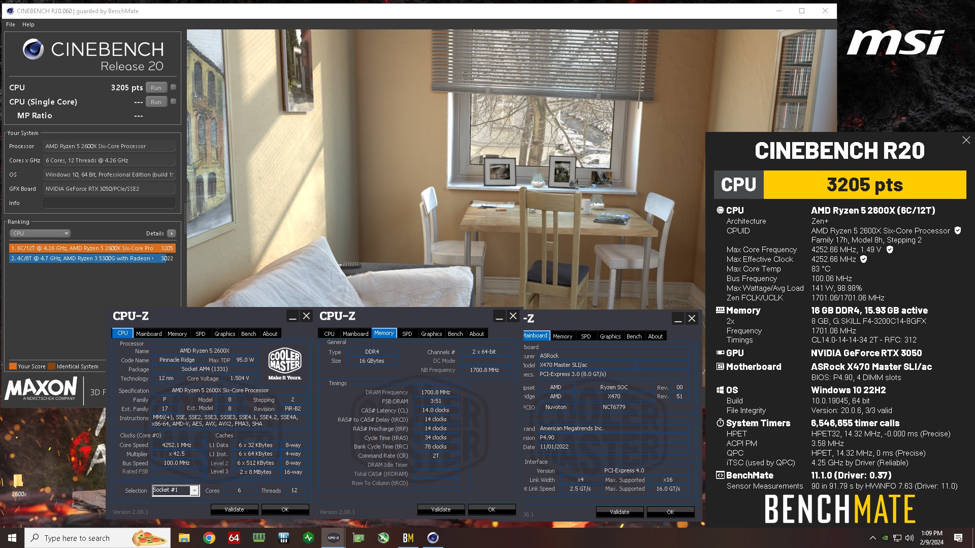Close the CPU-Z CPU tab window
This screenshot has height=548, width=975.
[x=306, y=316]
